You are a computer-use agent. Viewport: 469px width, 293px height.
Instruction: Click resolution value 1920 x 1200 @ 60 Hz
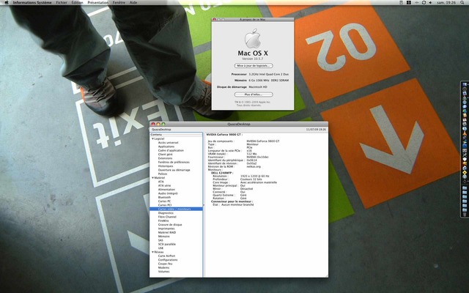click(x=254, y=176)
